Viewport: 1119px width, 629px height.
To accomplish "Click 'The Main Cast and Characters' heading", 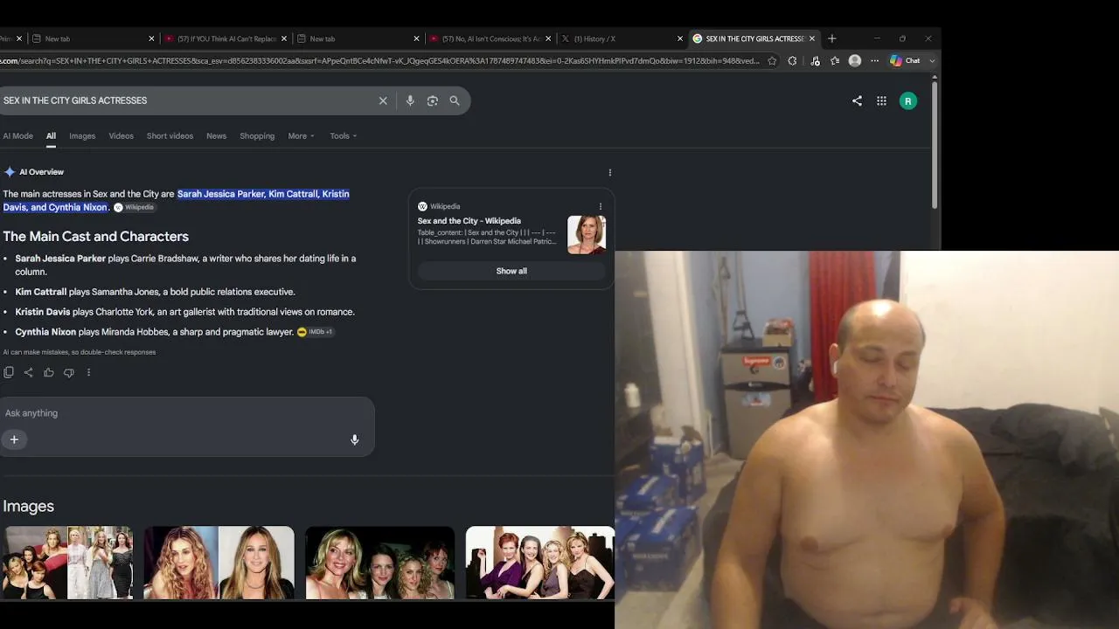I will (95, 237).
